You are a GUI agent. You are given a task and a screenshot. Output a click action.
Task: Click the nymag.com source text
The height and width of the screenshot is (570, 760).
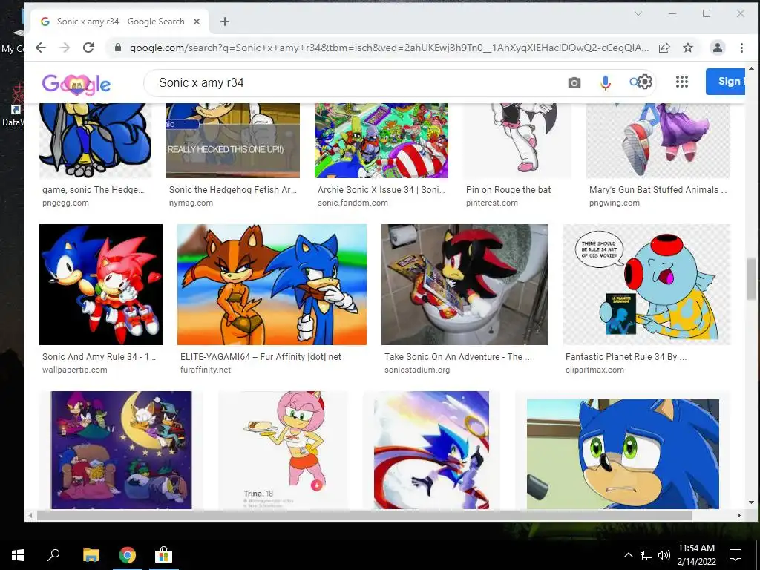(191, 203)
